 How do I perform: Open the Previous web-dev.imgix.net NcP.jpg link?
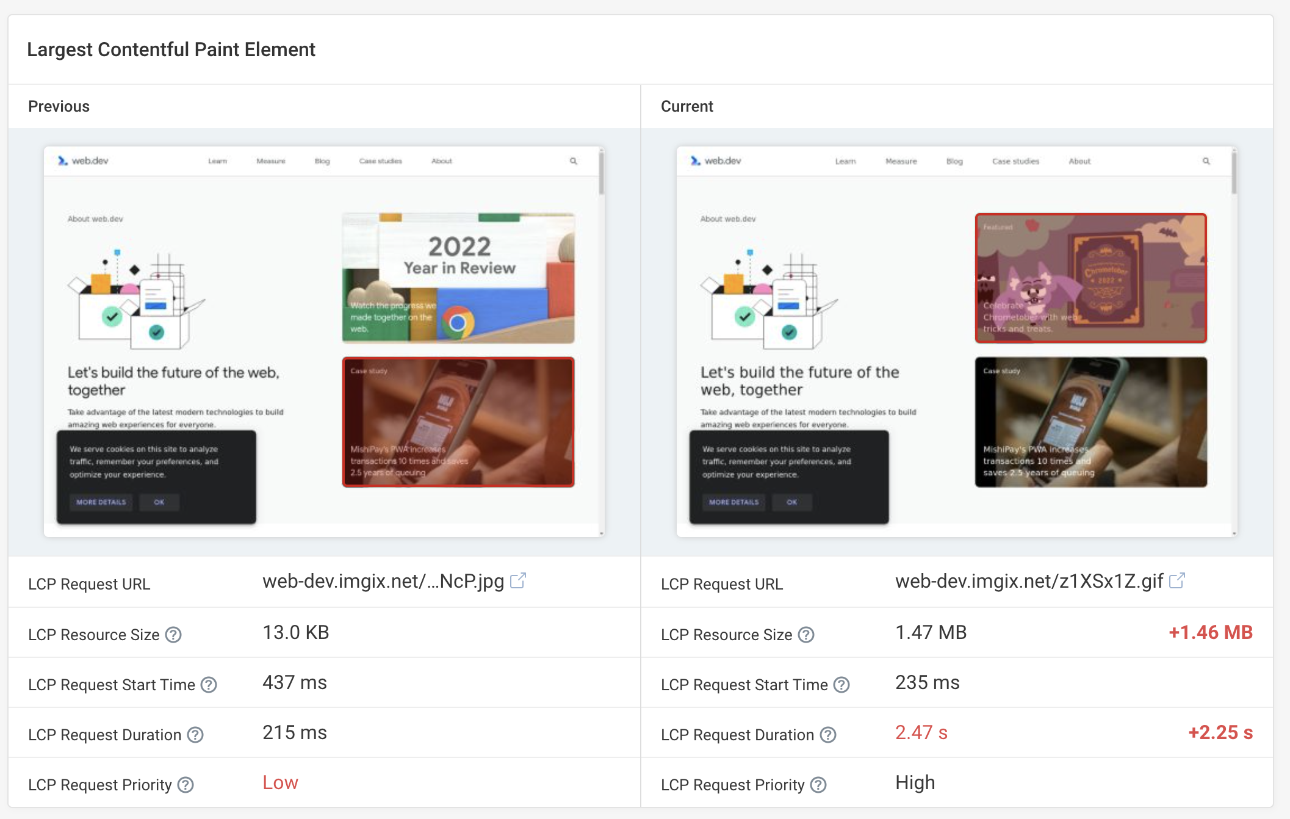click(x=383, y=582)
